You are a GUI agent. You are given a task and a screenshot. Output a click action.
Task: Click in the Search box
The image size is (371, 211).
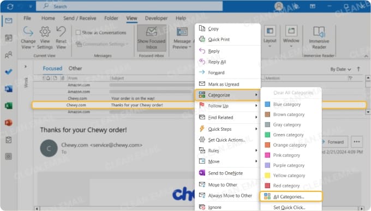129,7
